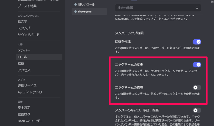The image size is (214, 126).
Task: Open the メンバー page
Action: pos(24,50)
